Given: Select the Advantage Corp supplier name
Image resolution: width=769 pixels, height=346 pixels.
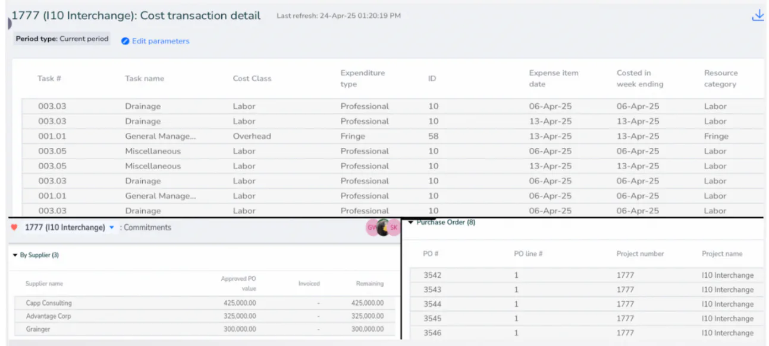Looking at the screenshot, I should click(48, 316).
